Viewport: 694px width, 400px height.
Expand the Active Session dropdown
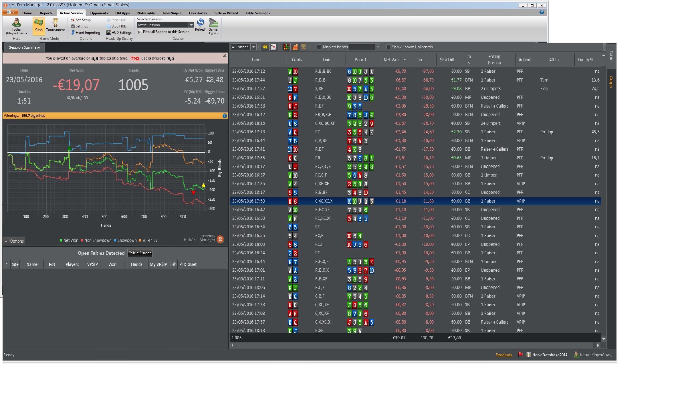(191, 25)
